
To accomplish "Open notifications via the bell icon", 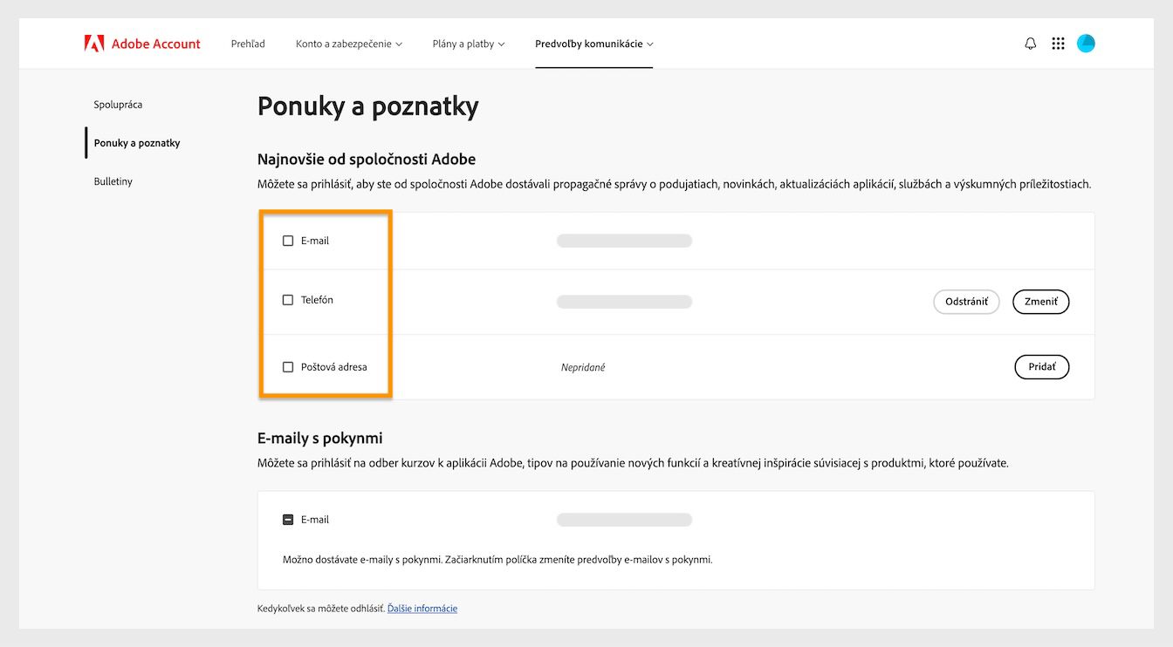I will coord(1030,43).
